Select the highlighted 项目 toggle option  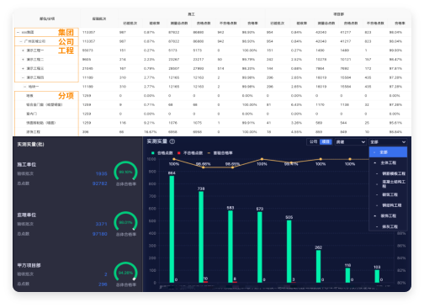coord(326,141)
